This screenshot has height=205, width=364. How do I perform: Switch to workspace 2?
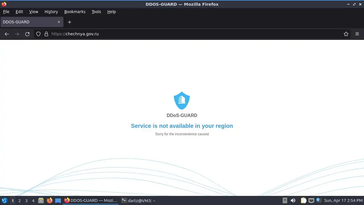(x=19, y=201)
